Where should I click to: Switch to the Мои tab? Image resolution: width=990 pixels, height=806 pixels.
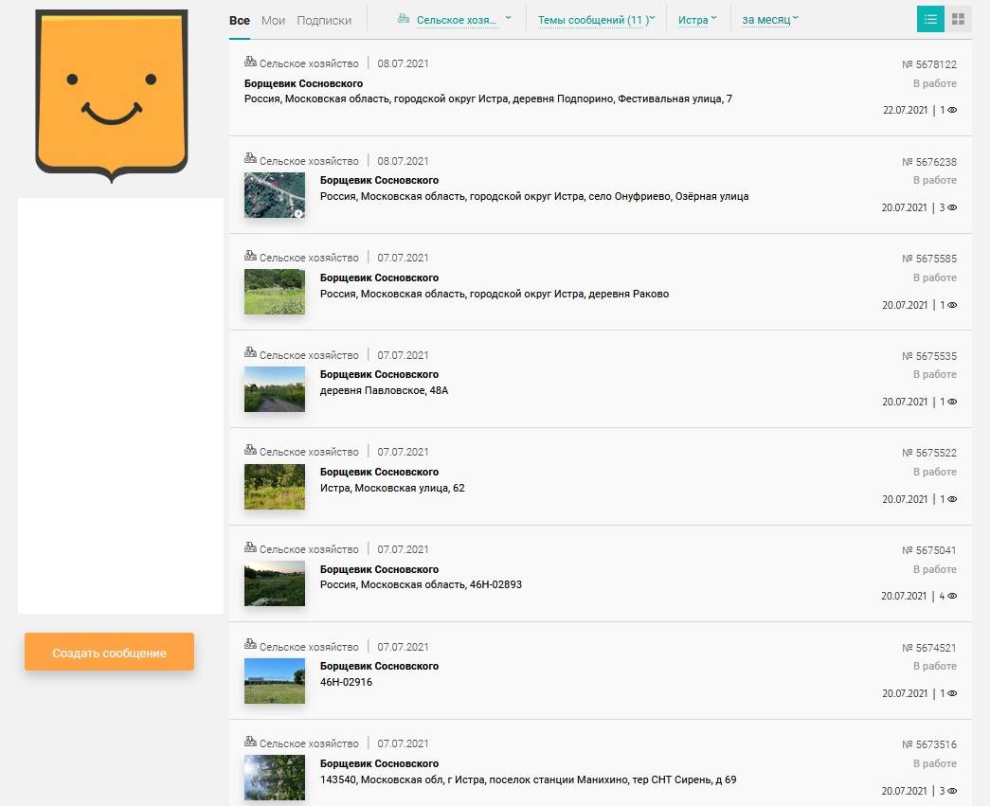[x=273, y=20]
